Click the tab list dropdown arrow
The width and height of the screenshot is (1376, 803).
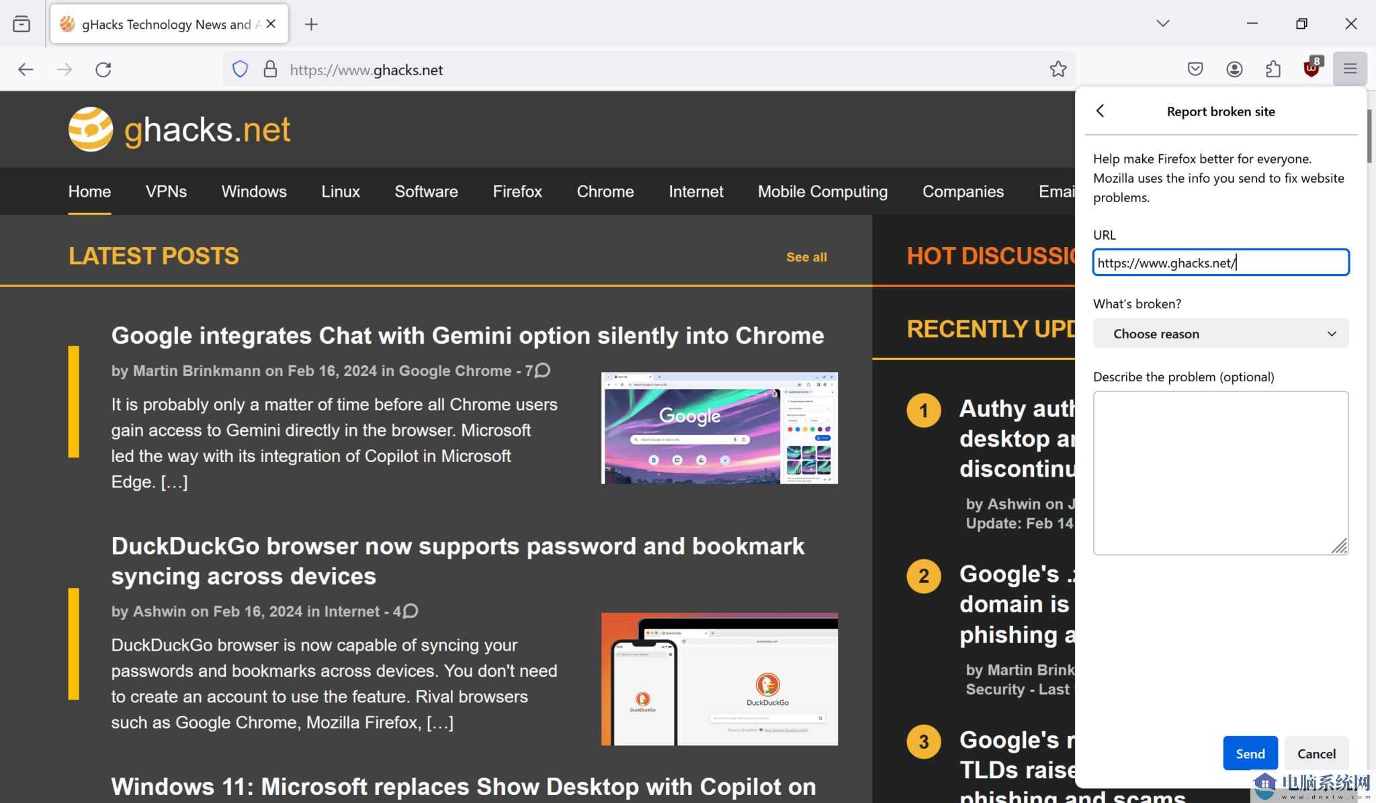click(x=1162, y=23)
